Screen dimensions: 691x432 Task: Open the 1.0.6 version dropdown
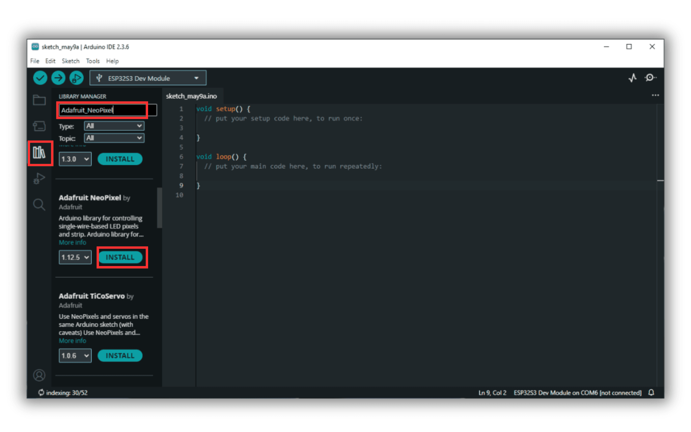tap(75, 356)
